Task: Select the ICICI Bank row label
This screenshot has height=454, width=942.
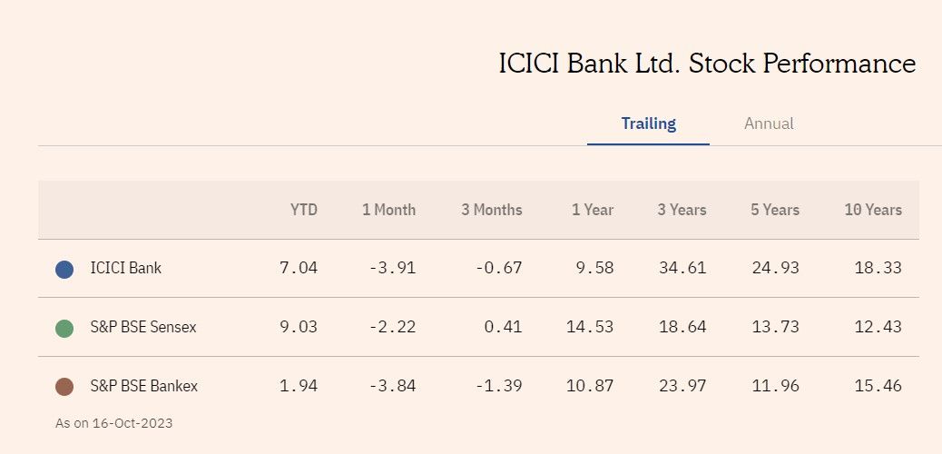Action: pyautogui.click(x=126, y=269)
